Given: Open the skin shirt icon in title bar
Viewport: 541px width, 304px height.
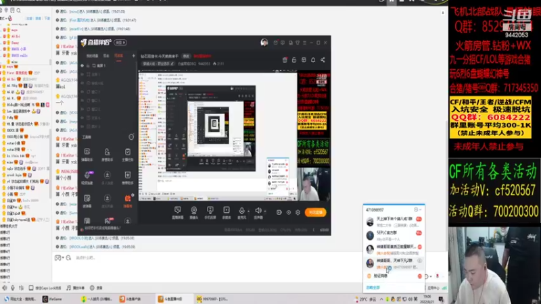Looking at the screenshot, I should tap(298, 43).
